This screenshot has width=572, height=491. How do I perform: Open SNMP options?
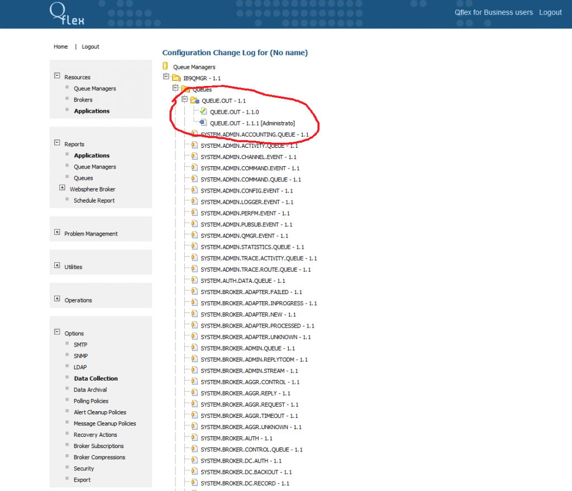click(80, 356)
